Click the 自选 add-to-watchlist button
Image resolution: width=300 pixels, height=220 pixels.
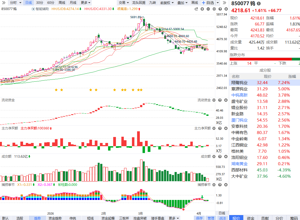208,3
